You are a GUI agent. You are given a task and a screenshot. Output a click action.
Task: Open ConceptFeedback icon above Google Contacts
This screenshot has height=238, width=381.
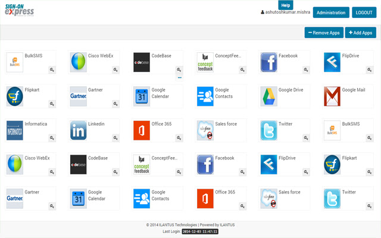pos(205,62)
